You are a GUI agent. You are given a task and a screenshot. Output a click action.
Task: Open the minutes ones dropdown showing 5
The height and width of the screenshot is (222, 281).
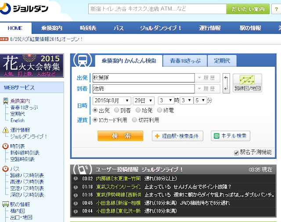pos(200,100)
